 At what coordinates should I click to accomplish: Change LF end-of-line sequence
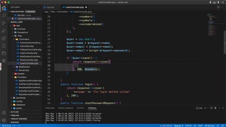tap(195, 126)
